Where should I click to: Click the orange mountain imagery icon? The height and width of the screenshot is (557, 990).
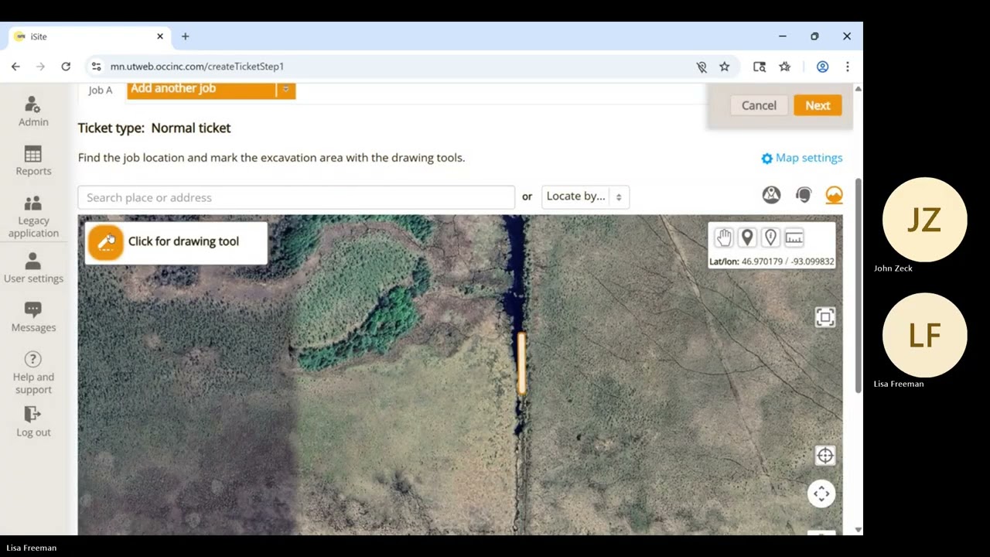(x=834, y=195)
